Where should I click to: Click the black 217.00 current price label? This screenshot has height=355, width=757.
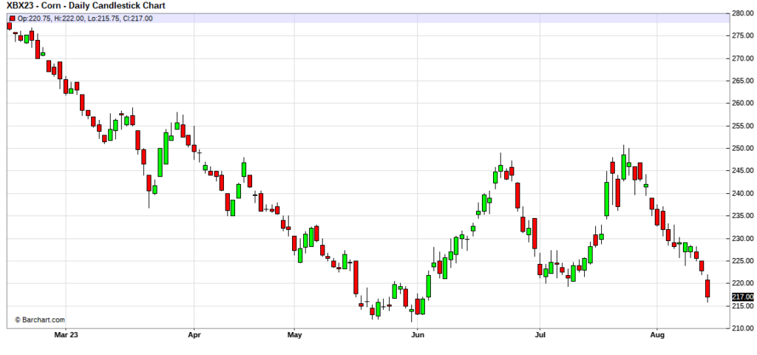pos(742,297)
